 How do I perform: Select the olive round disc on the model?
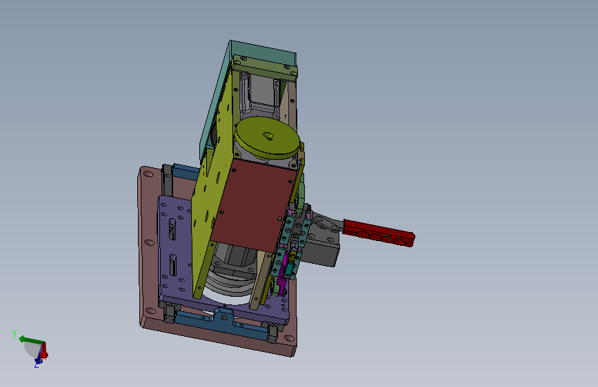point(268,138)
